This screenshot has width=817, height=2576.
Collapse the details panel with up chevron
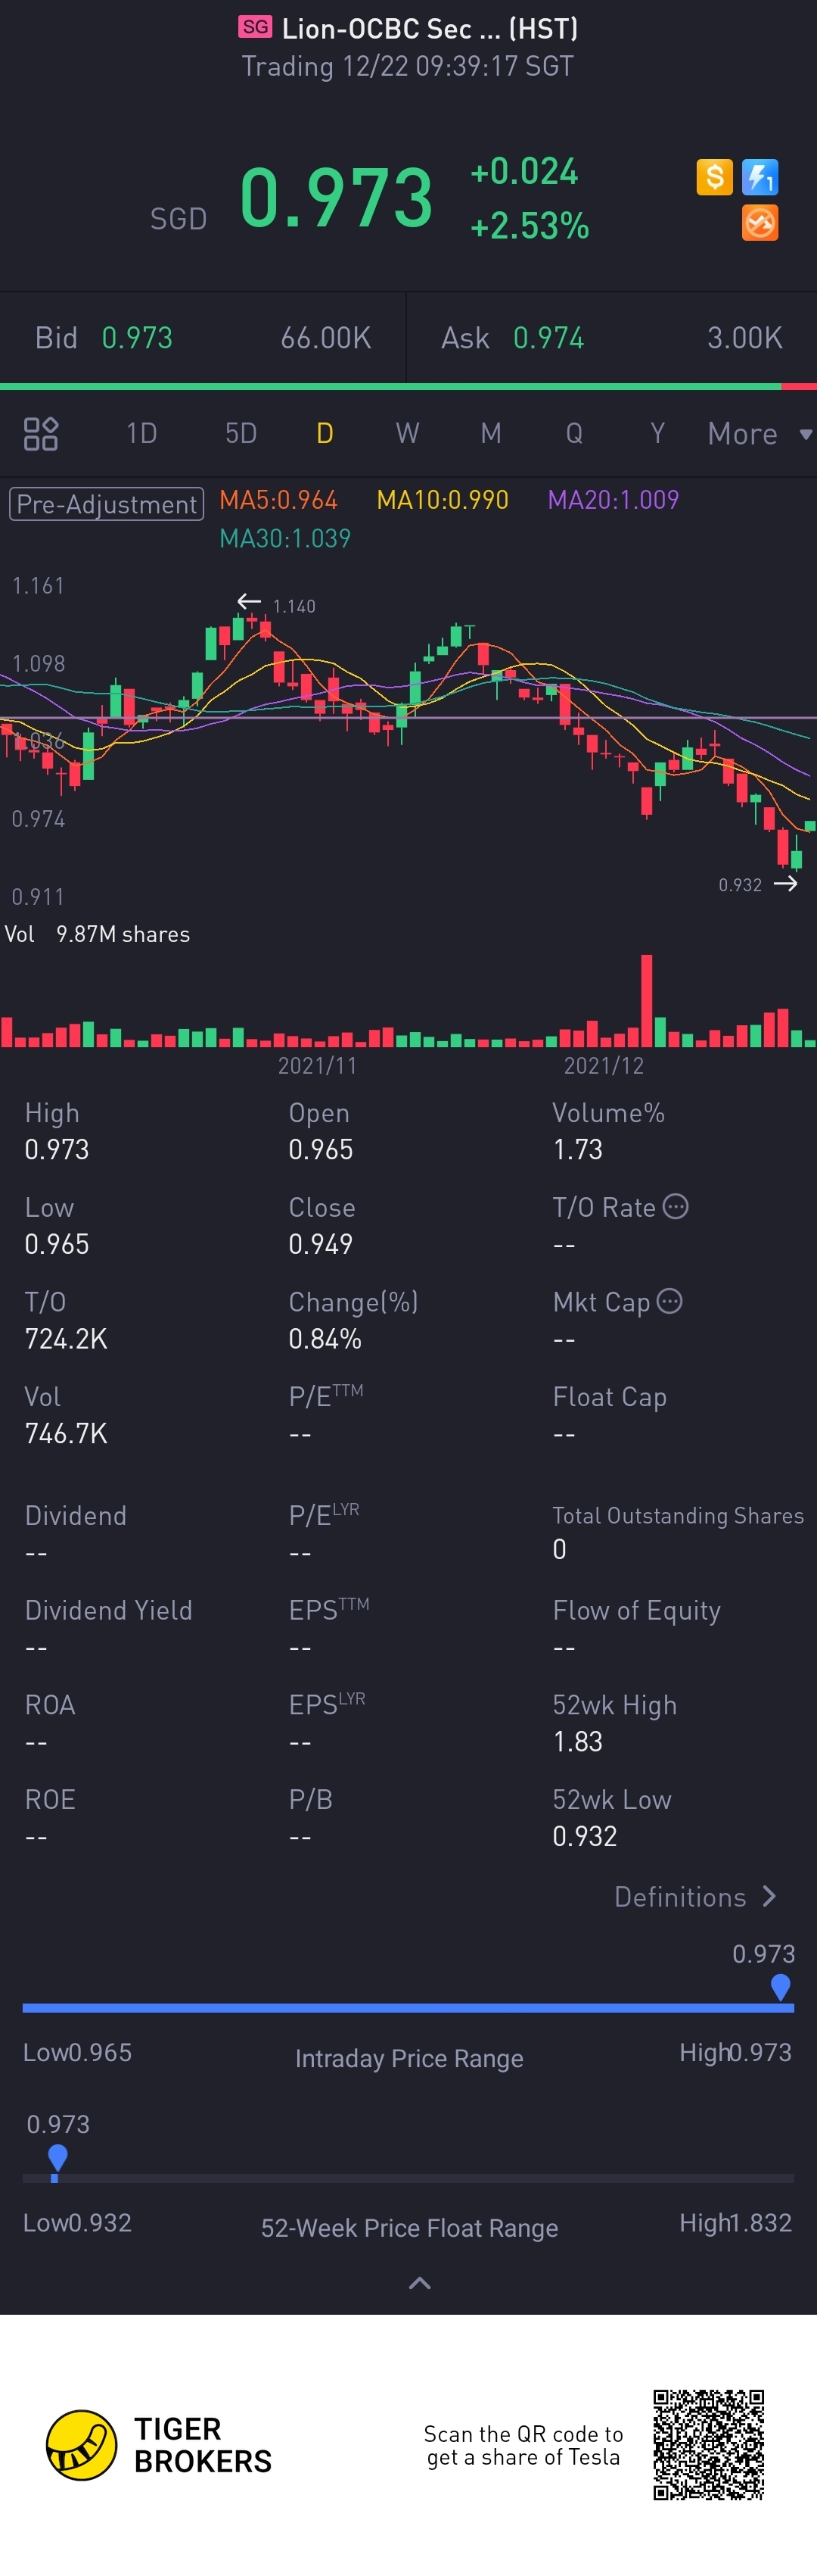pyautogui.click(x=420, y=2283)
